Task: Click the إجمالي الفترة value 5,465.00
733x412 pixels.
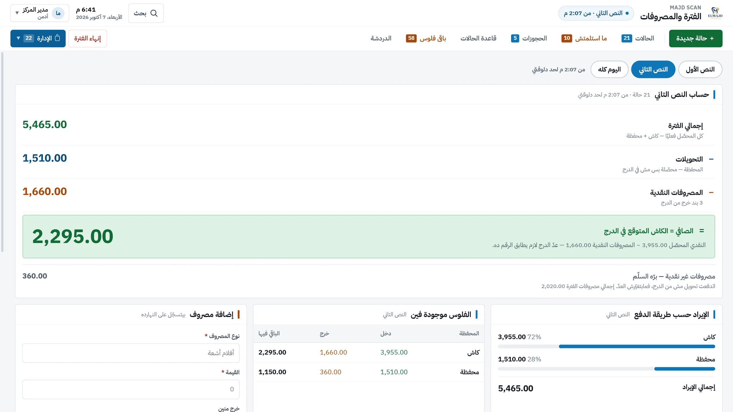Action: click(45, 124)
